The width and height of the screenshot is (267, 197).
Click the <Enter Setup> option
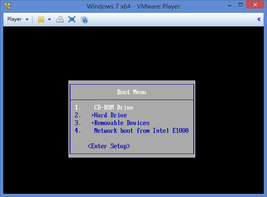[109, 146]
